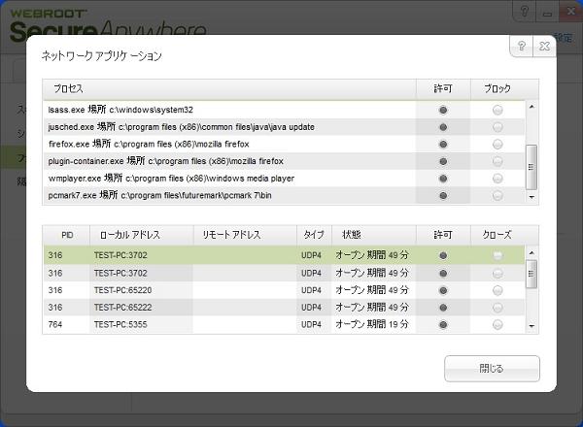Select block radio for jusched.exe
Image resolution: width=583 pixels, height=427 pixels.
(x=497, y=127)
